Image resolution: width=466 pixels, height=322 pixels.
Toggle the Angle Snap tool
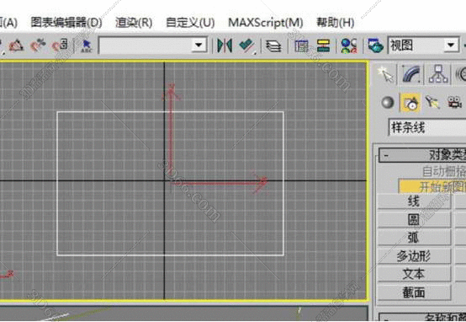tap(16, 46)
